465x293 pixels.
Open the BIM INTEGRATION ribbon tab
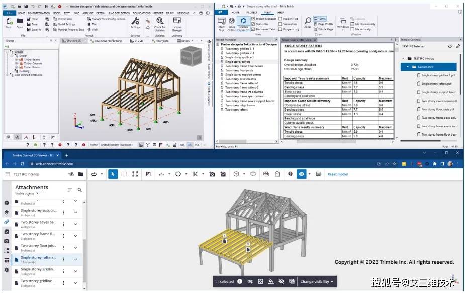point(39,13)
